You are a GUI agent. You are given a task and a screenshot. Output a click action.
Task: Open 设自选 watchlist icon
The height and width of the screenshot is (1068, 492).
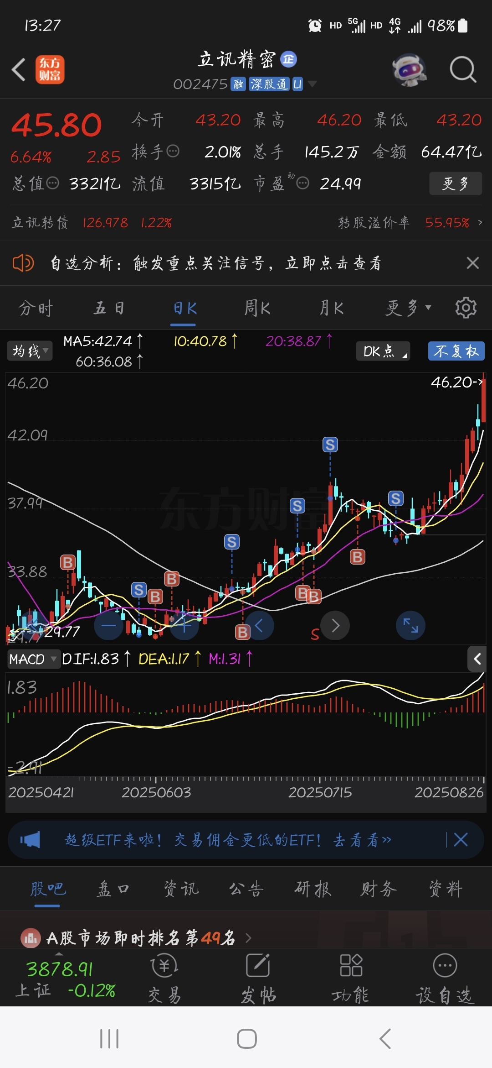(x=445, y=978)
